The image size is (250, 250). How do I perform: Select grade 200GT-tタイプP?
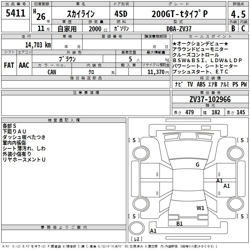(180, 14)
